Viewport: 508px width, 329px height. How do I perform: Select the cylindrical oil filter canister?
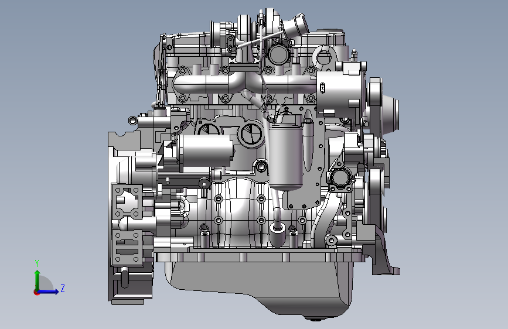[286, 156]
